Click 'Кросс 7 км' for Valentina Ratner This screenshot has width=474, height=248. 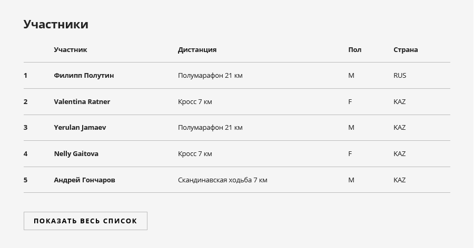(195, 102)
